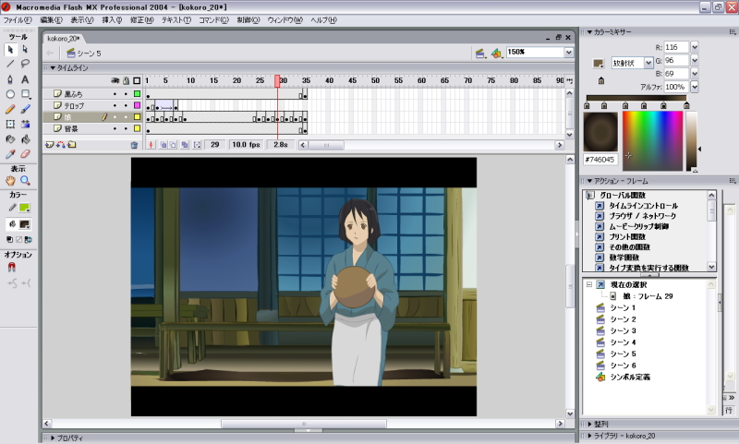
Task: Select the Lasso tool
Action: point(25,64)
